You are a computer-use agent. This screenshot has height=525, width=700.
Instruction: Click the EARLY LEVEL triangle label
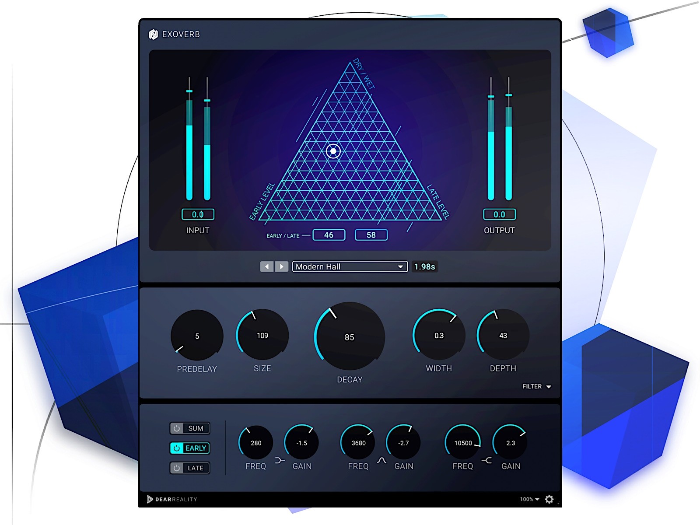[x=262, y=201]
